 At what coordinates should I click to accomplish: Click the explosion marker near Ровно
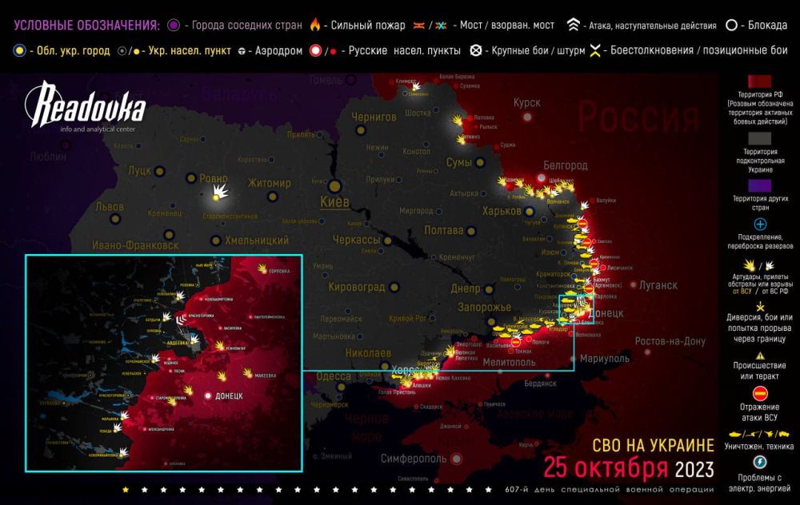coord(220,192)
